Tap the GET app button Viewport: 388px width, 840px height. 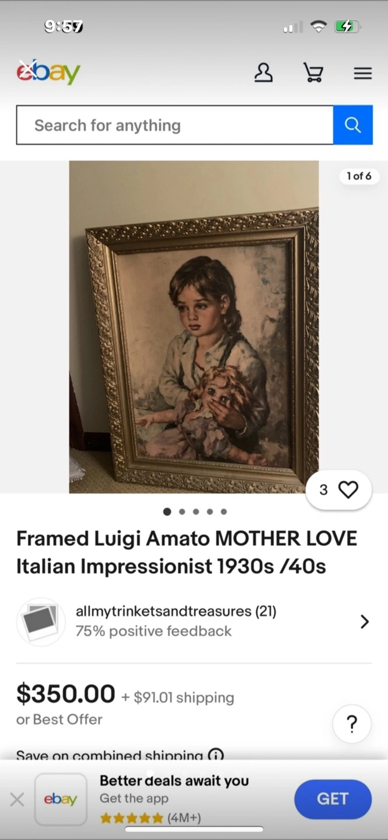(333, 799)
